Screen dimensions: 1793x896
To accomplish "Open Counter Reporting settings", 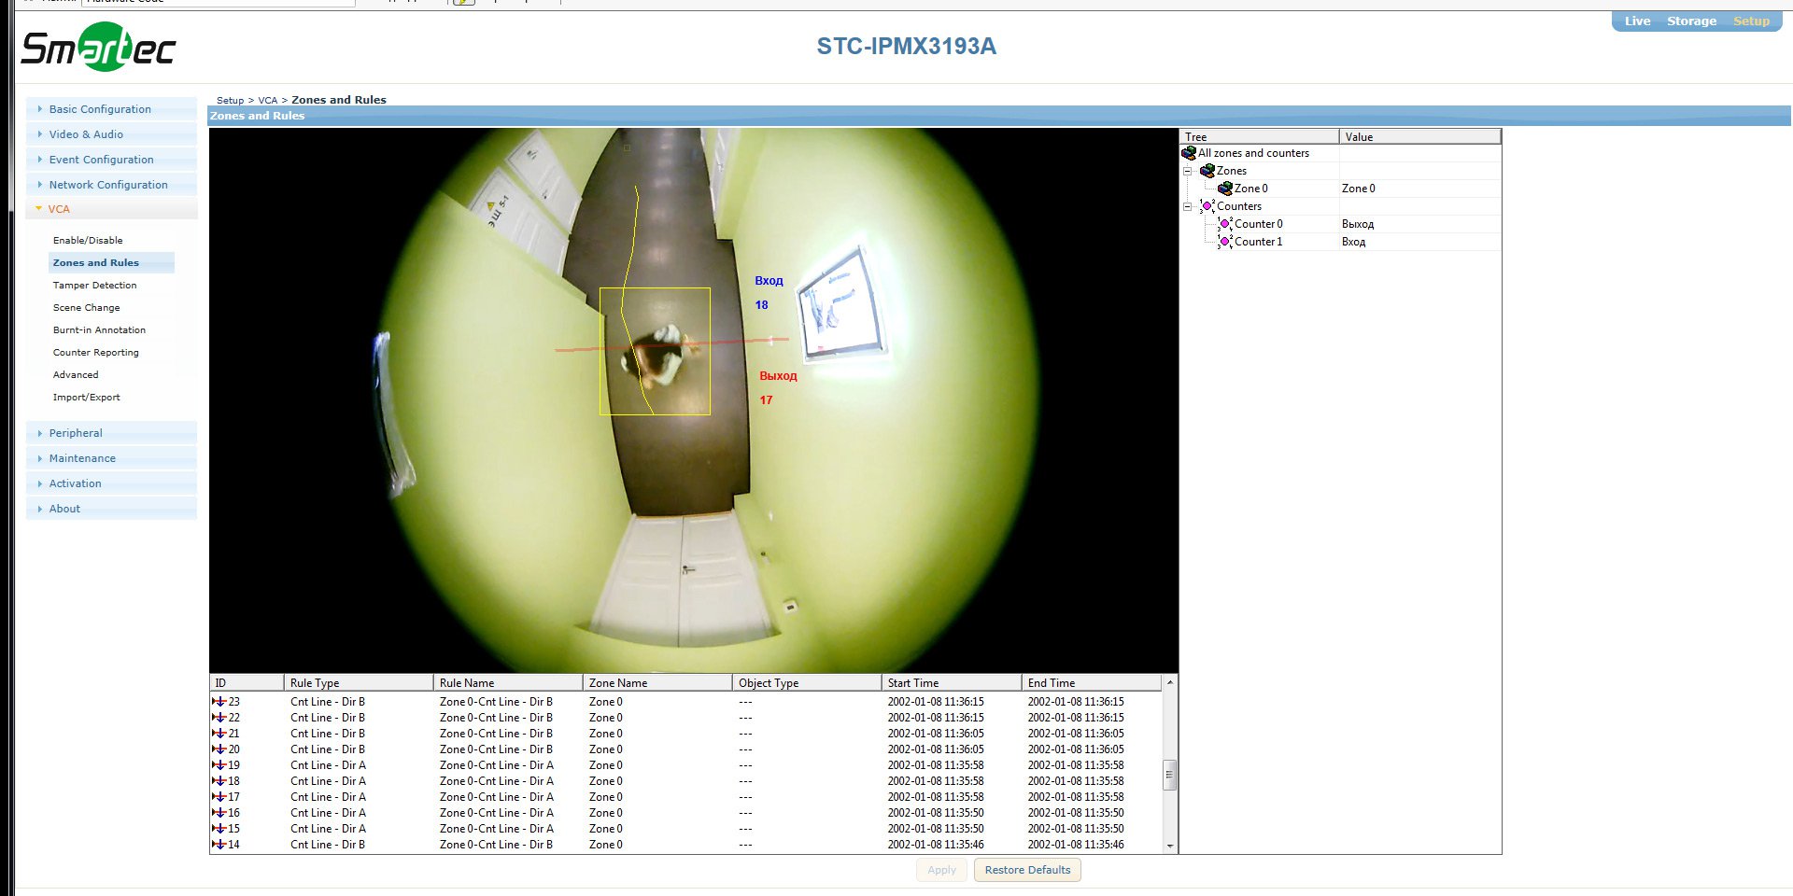I will tap(95, 353).
